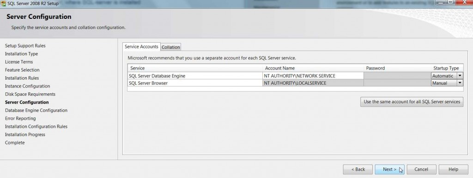Select the SQL Server Browser service cell
Viewport: 473px width, 178px height.
click(195, 83)
